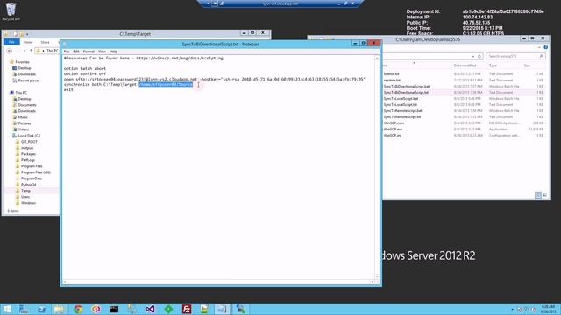
Task: Switch to details view in winscp575 window
Action: click(537, 195)
